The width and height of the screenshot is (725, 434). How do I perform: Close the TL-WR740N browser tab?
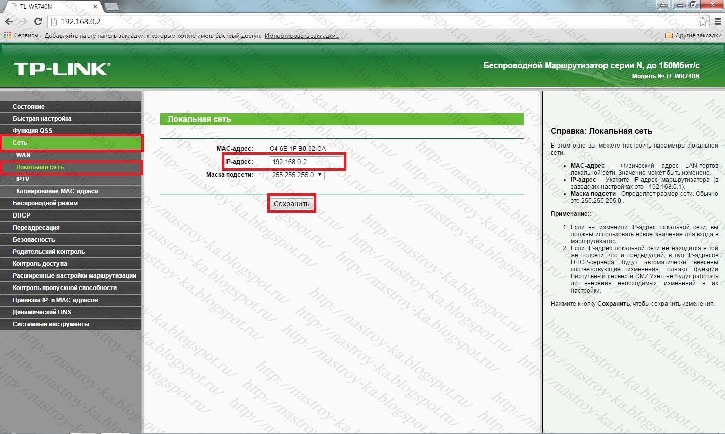click(95, 7)
